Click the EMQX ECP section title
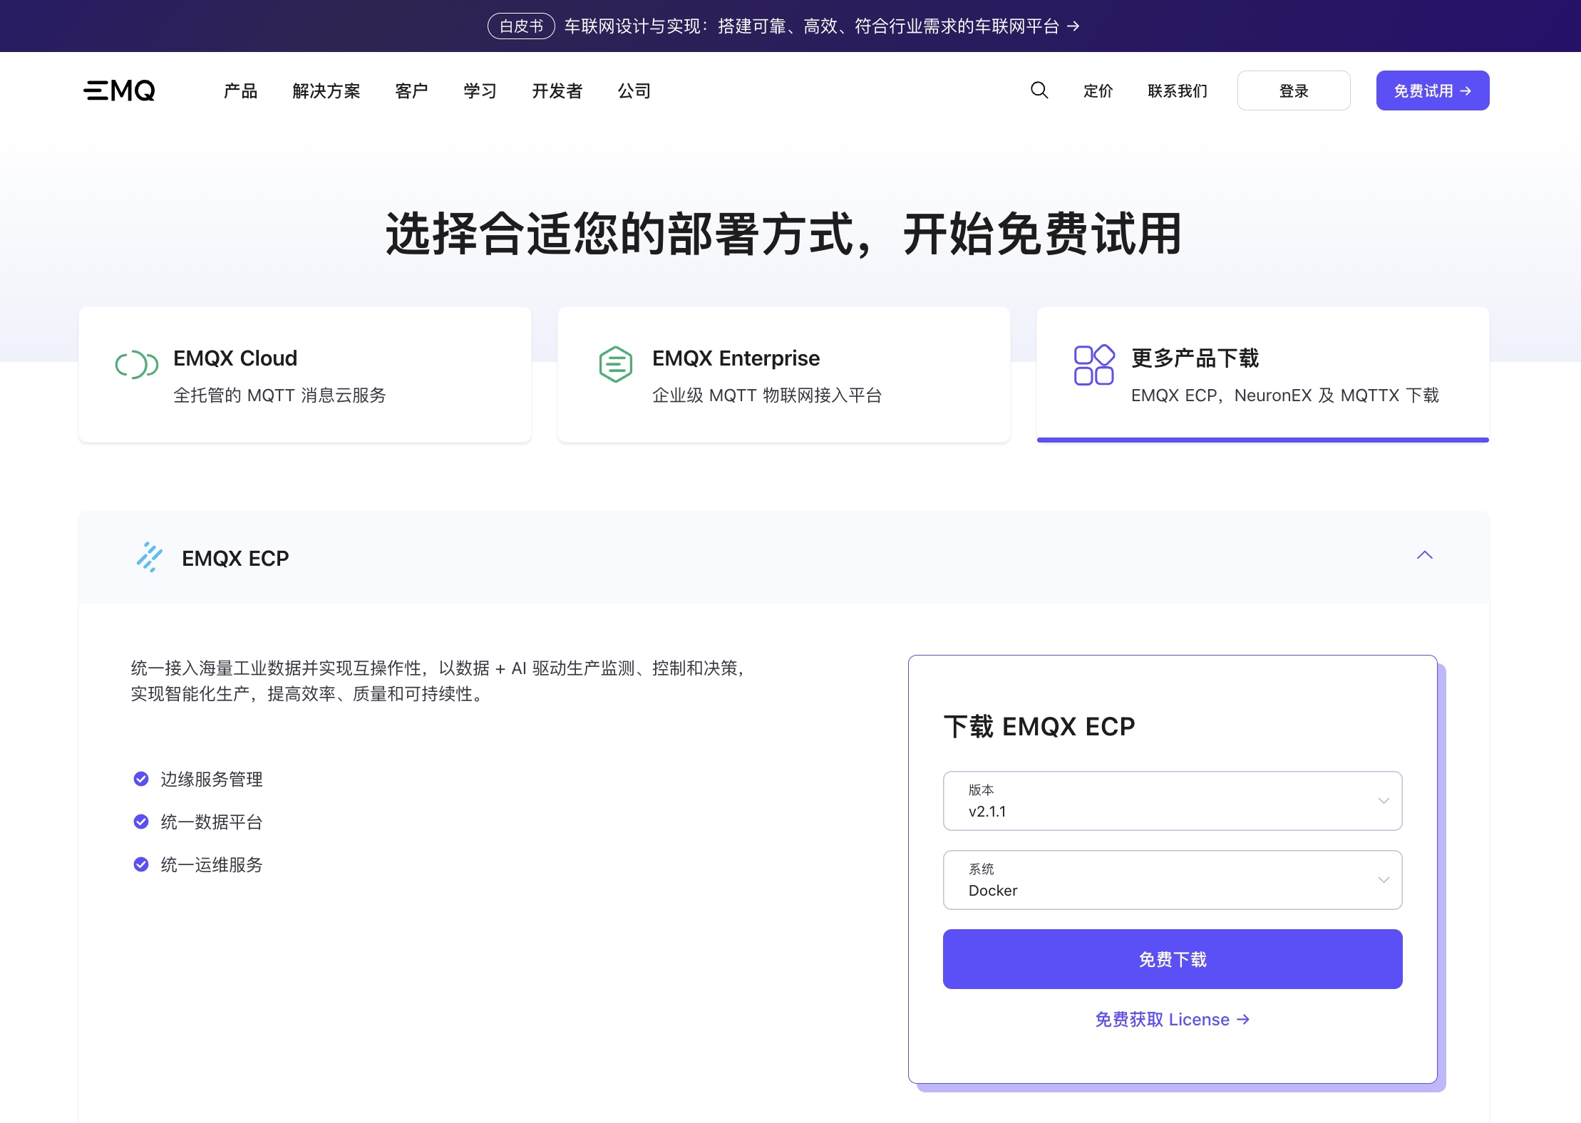This screenshot has width=1581, height=1123. pyautogui.click(x=235, y=558)
